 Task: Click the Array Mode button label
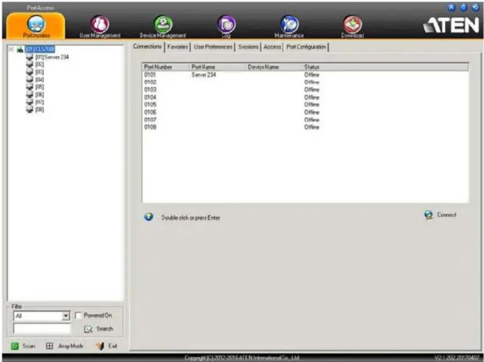click(71, 346)
